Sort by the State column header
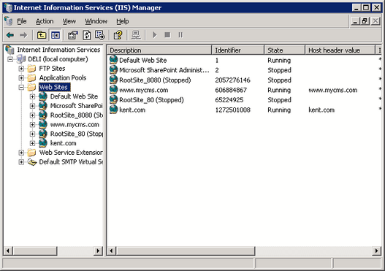The height and width of the screenshot is (271, 385). pos(285,50)
